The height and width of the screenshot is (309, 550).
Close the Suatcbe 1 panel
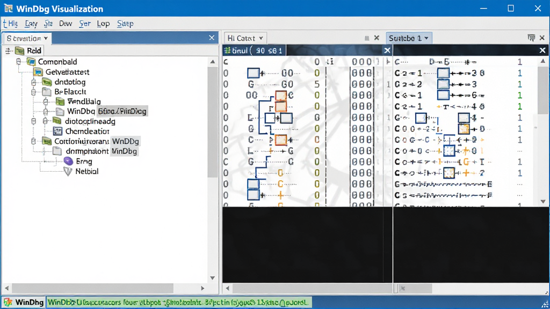(x=542, y=38)
